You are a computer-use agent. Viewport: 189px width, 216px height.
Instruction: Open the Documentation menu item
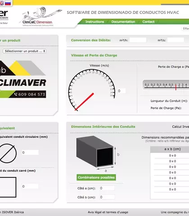click(x=123, y=22)
